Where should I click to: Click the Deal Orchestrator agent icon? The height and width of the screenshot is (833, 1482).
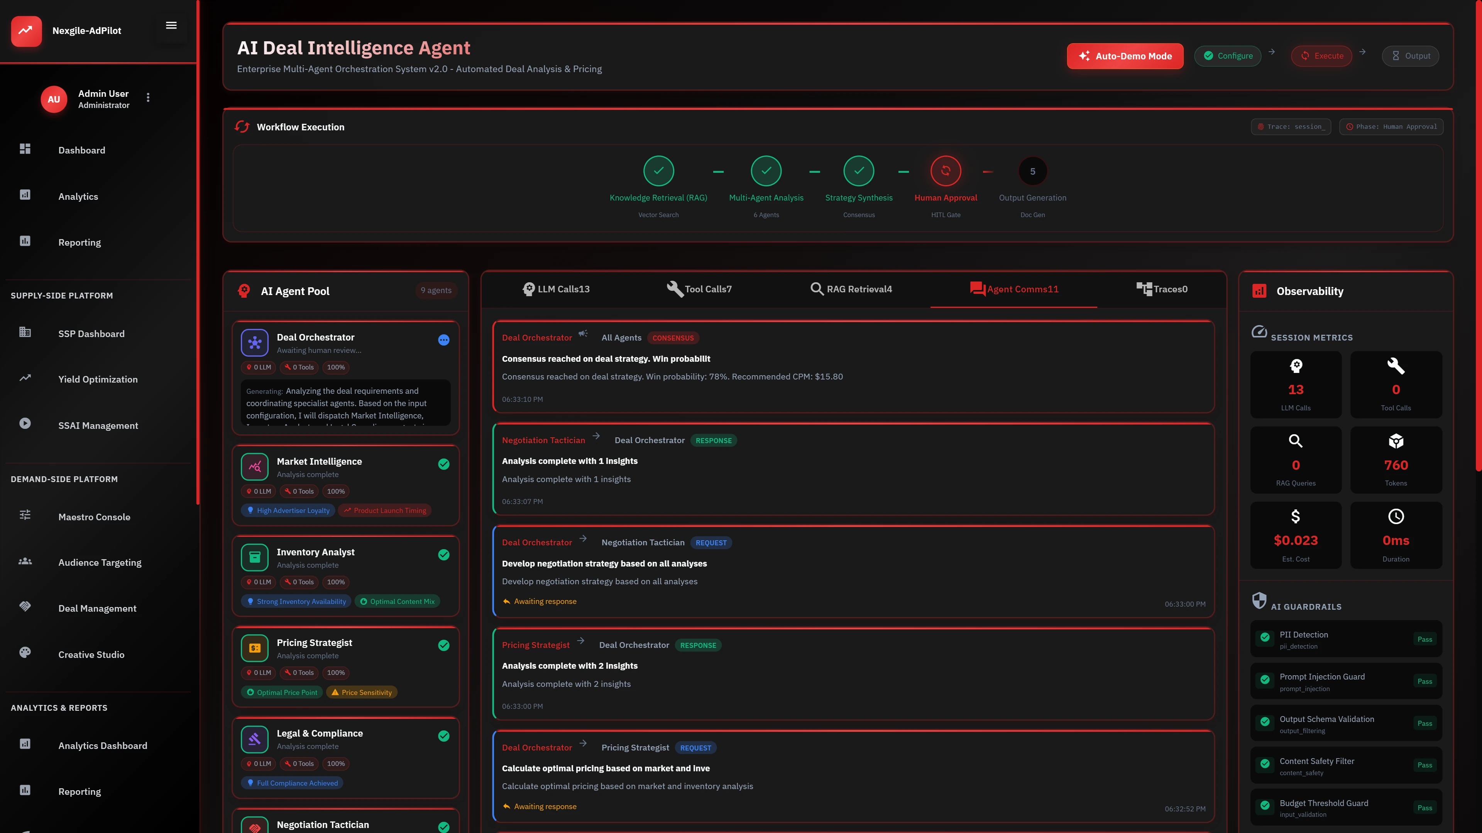pos(254,342)
